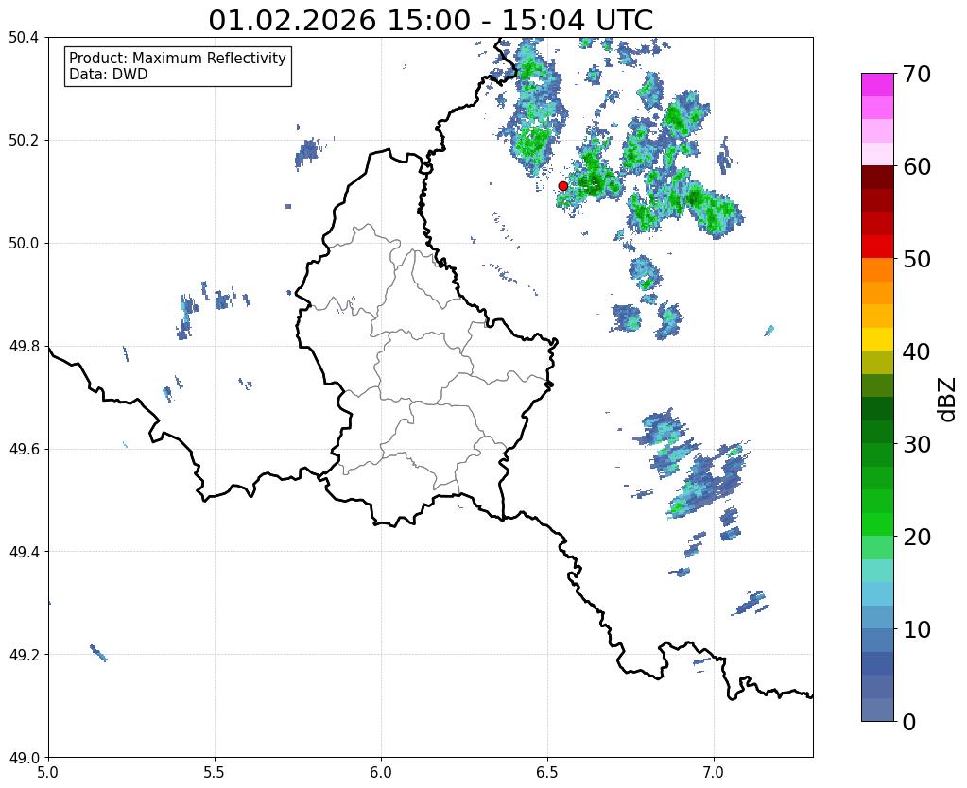Click the 50.4 latitude tick label

tap(24, 38)
